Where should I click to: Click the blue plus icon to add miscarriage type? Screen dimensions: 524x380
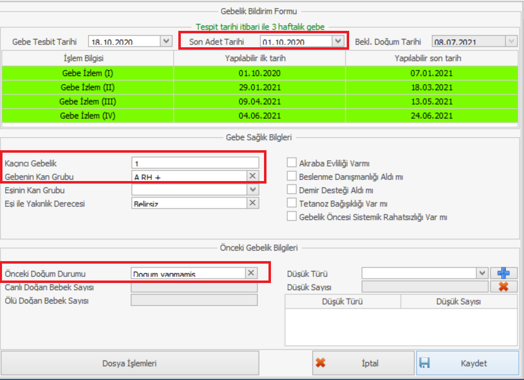point(504,273)
